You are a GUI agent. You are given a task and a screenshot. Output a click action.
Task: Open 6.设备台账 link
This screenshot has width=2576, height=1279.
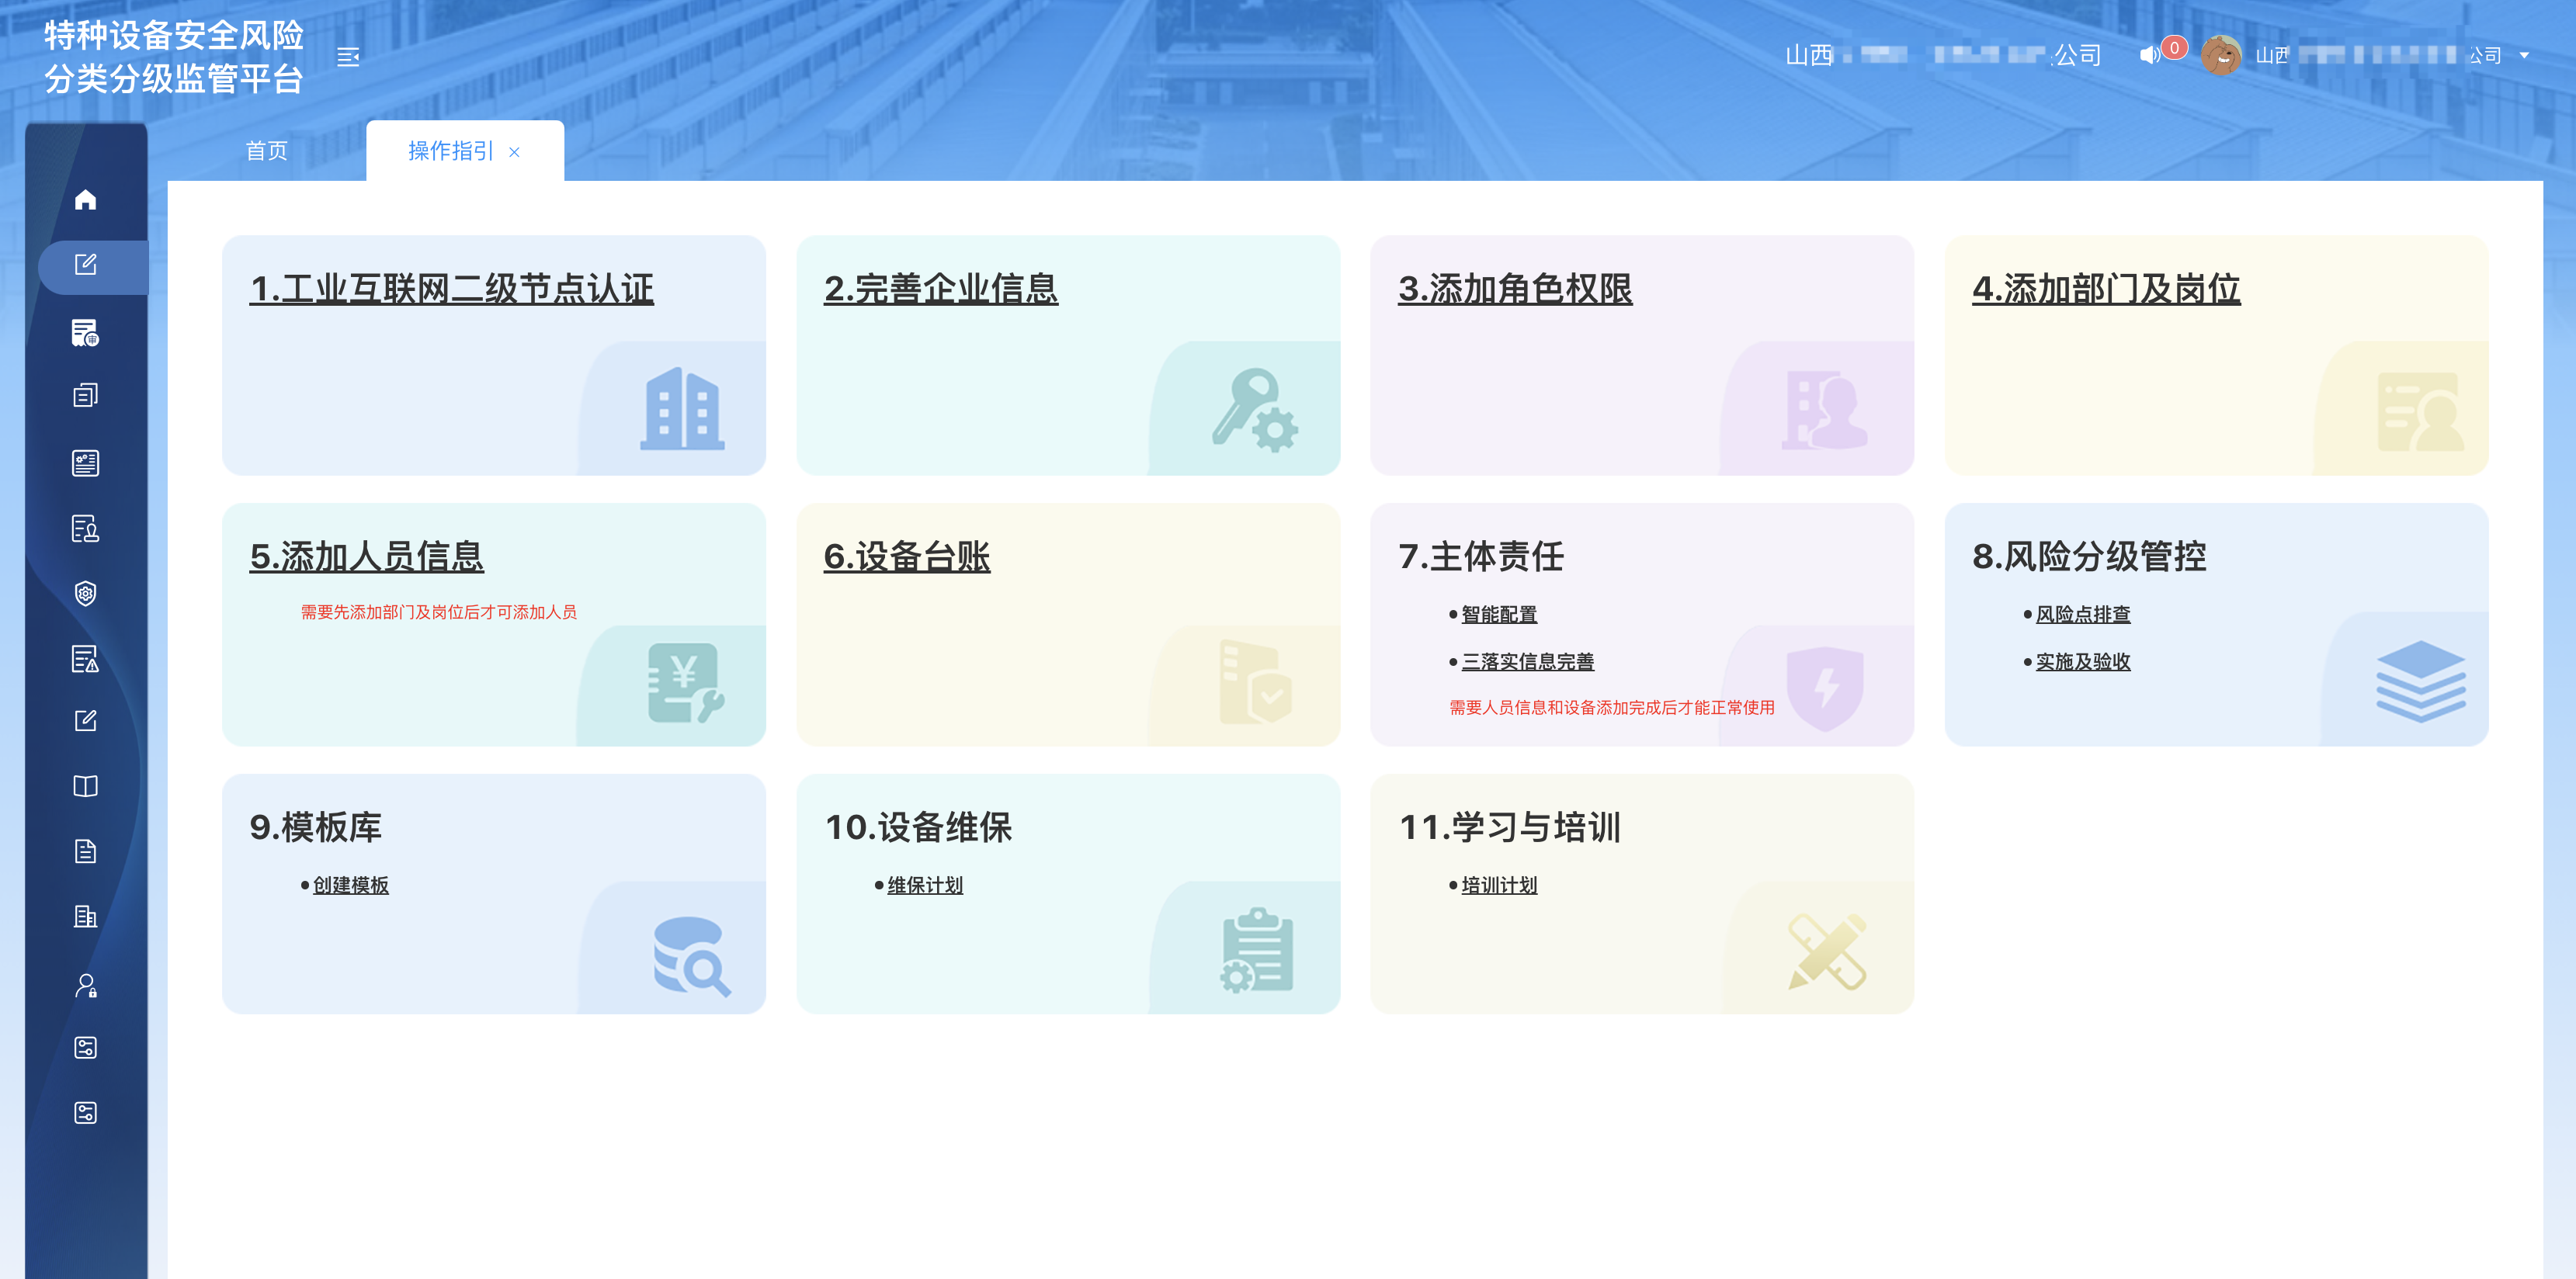click(x=907, y=557)
